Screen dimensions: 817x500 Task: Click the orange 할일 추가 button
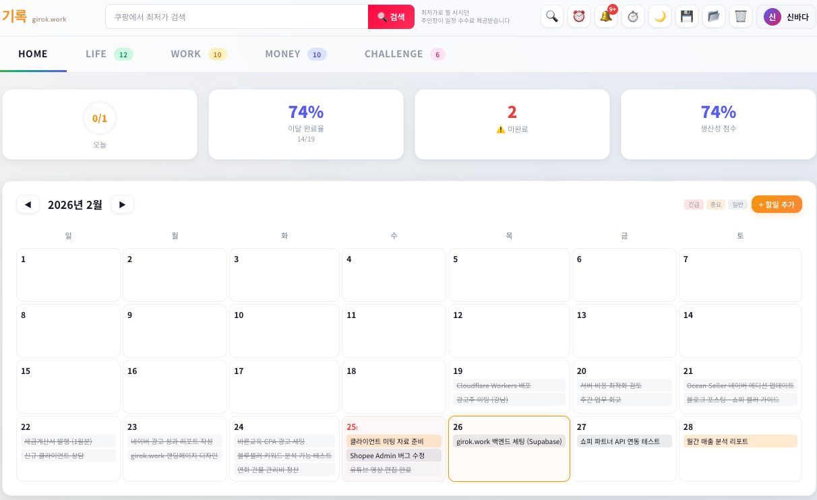click(777, 204)
